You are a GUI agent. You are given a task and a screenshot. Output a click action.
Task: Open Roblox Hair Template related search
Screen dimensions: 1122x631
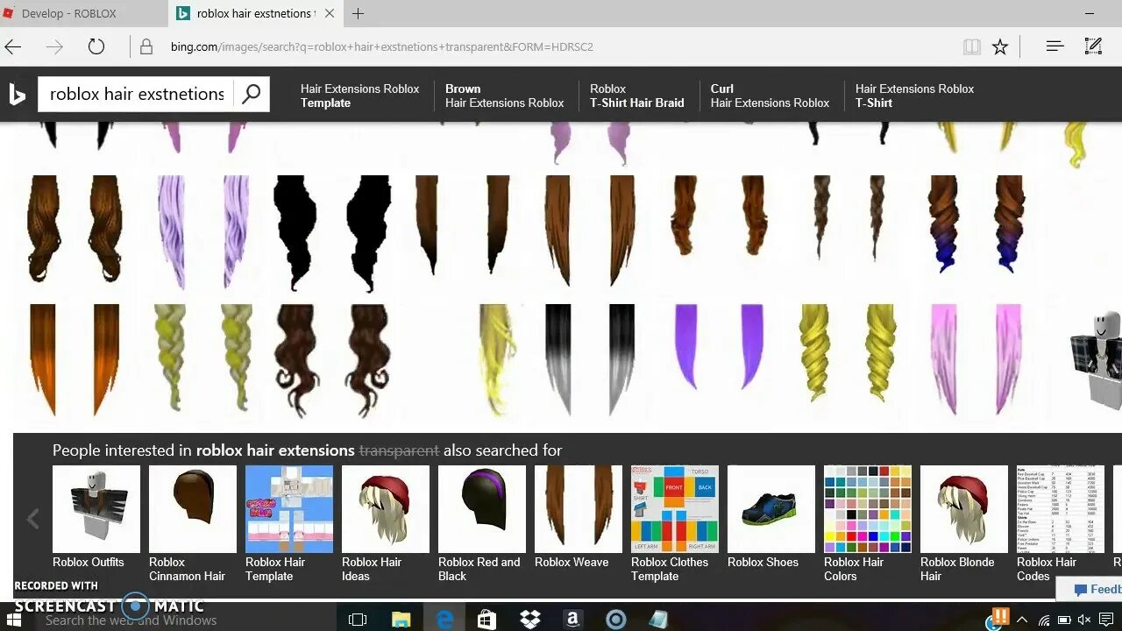point(289,524)
